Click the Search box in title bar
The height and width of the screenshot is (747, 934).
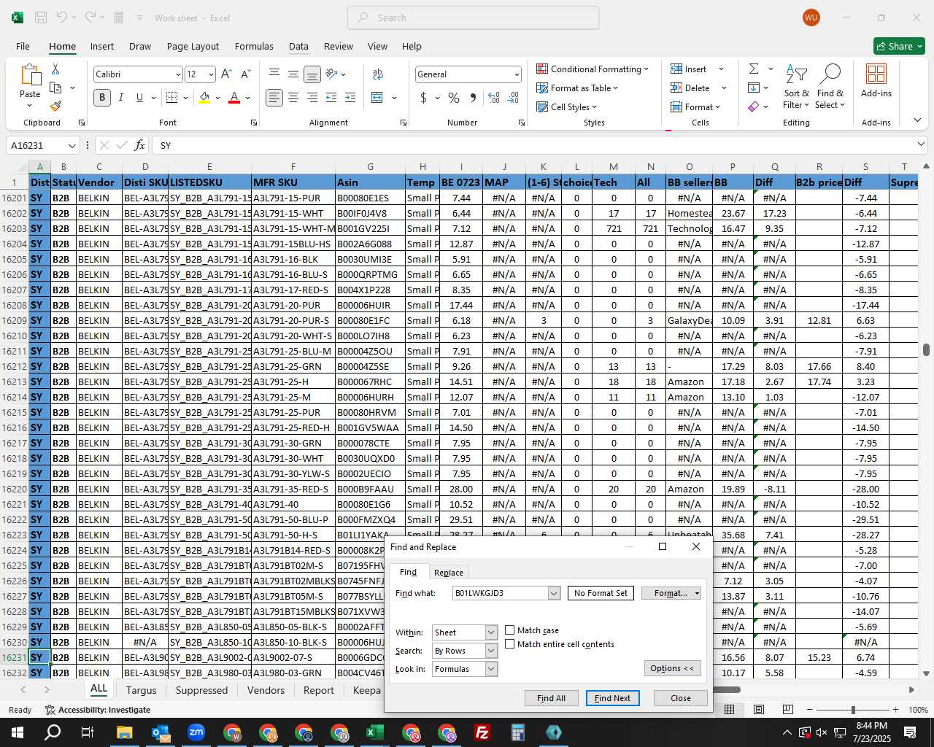(x=473, y=18)
